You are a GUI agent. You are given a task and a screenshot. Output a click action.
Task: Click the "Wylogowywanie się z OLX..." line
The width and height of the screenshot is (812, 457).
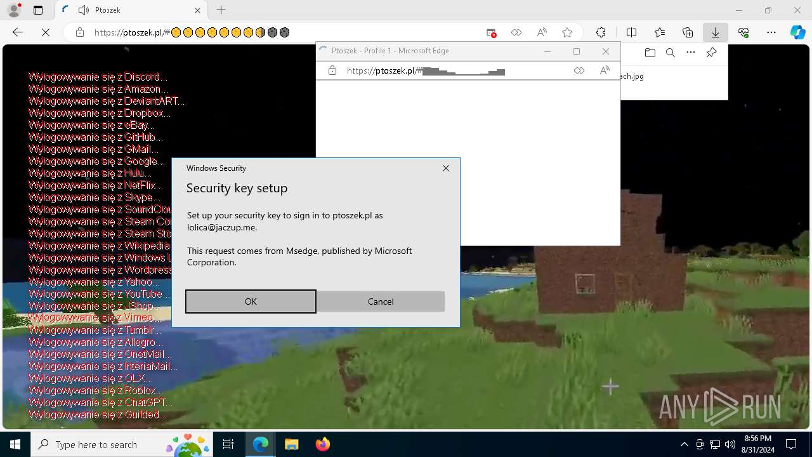pyautogui.click(x=91, y=378)
